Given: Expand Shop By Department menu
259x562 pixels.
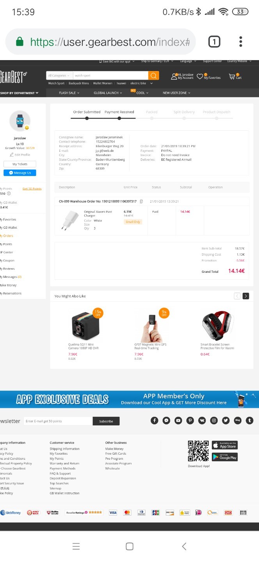Looking at the screenshot, I should 20,93.
